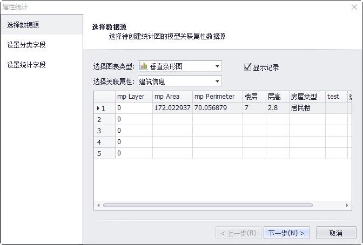Click the 居民楼 cell
Viewport: 363px width, 245px height.
[306, 108]
